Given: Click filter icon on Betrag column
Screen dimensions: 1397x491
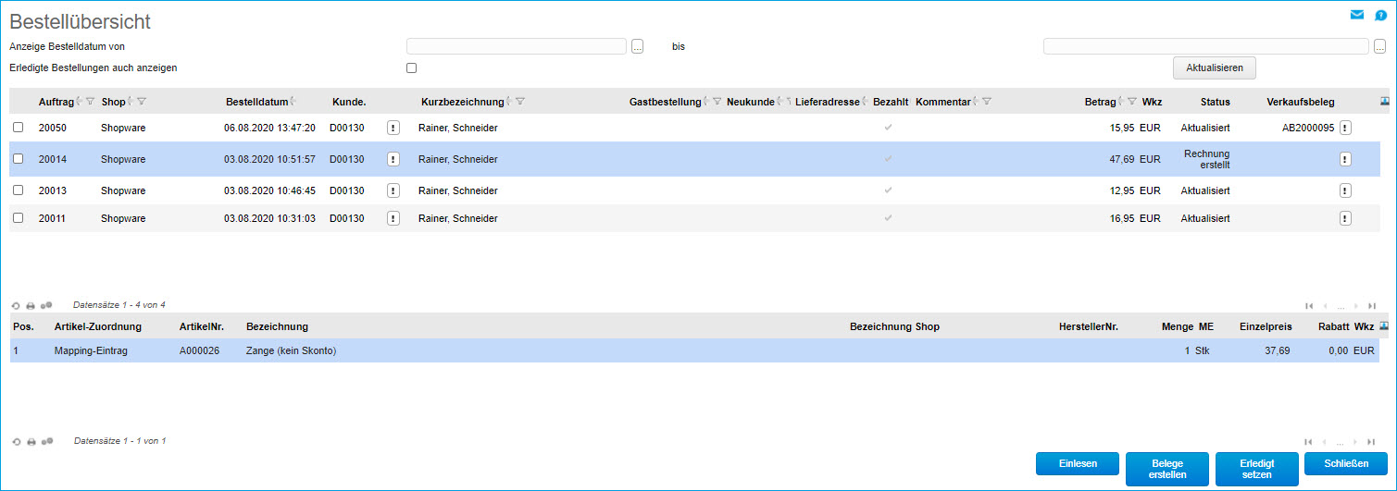Looking at the screenshot, I should (x=1132, y=102).
